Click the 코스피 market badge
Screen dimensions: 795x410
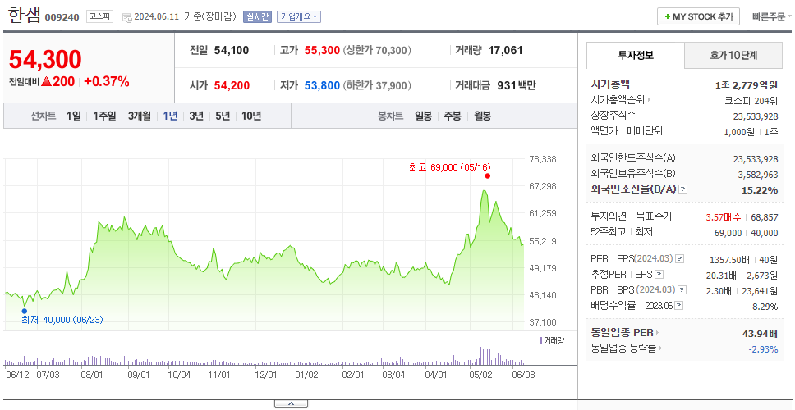click(x=99, y=16)
